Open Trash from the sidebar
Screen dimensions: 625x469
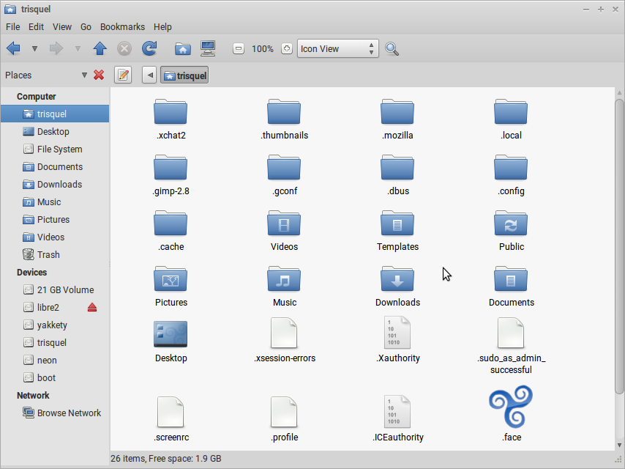pos(46,254)
